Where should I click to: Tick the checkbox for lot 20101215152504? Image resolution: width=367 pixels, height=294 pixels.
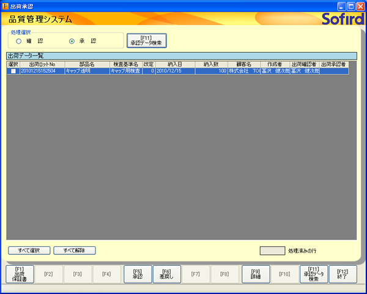pos(13,71)
